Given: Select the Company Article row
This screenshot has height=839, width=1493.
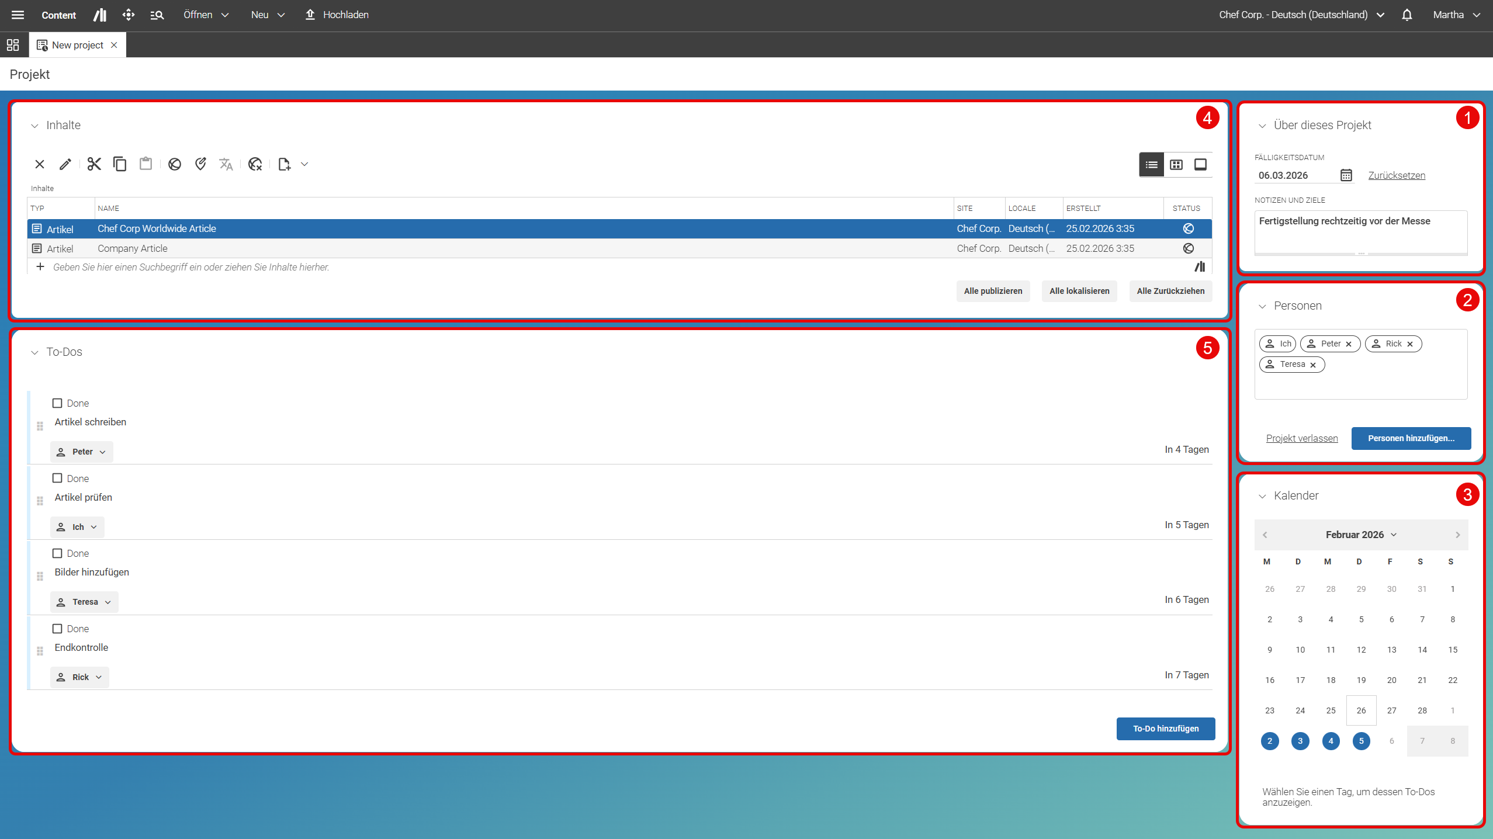Looking at the screenshot, I should coord(619,248).
